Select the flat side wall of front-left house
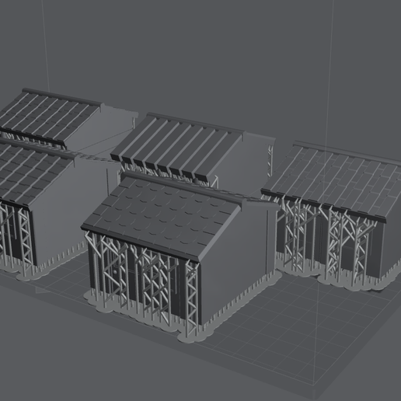 point(70,207)
